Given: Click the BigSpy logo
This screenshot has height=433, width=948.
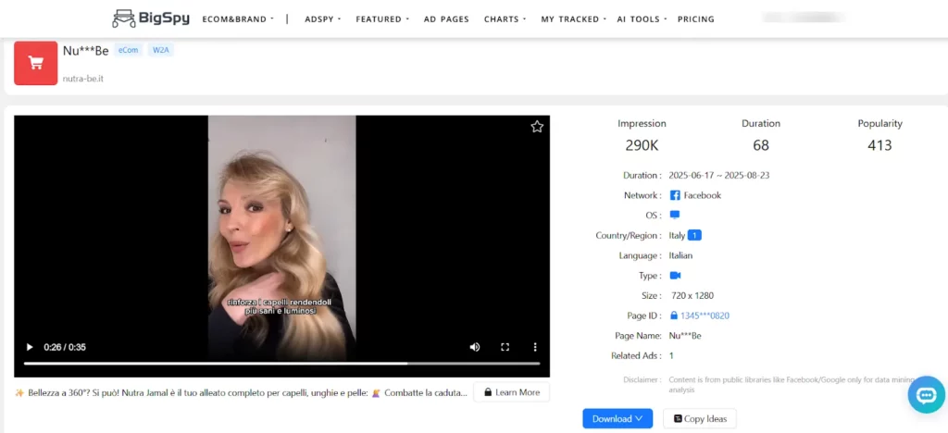Looking at the screenshot, I should [x=151, y=19].
